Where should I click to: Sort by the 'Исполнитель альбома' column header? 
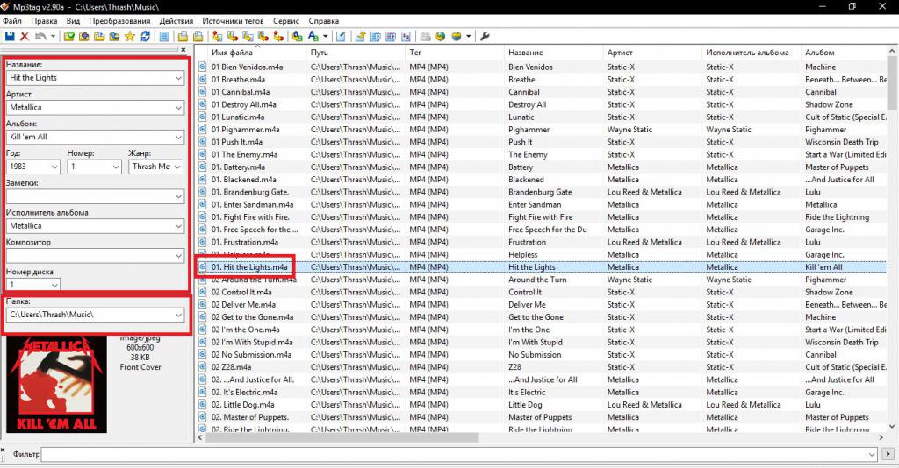point(752,52)
